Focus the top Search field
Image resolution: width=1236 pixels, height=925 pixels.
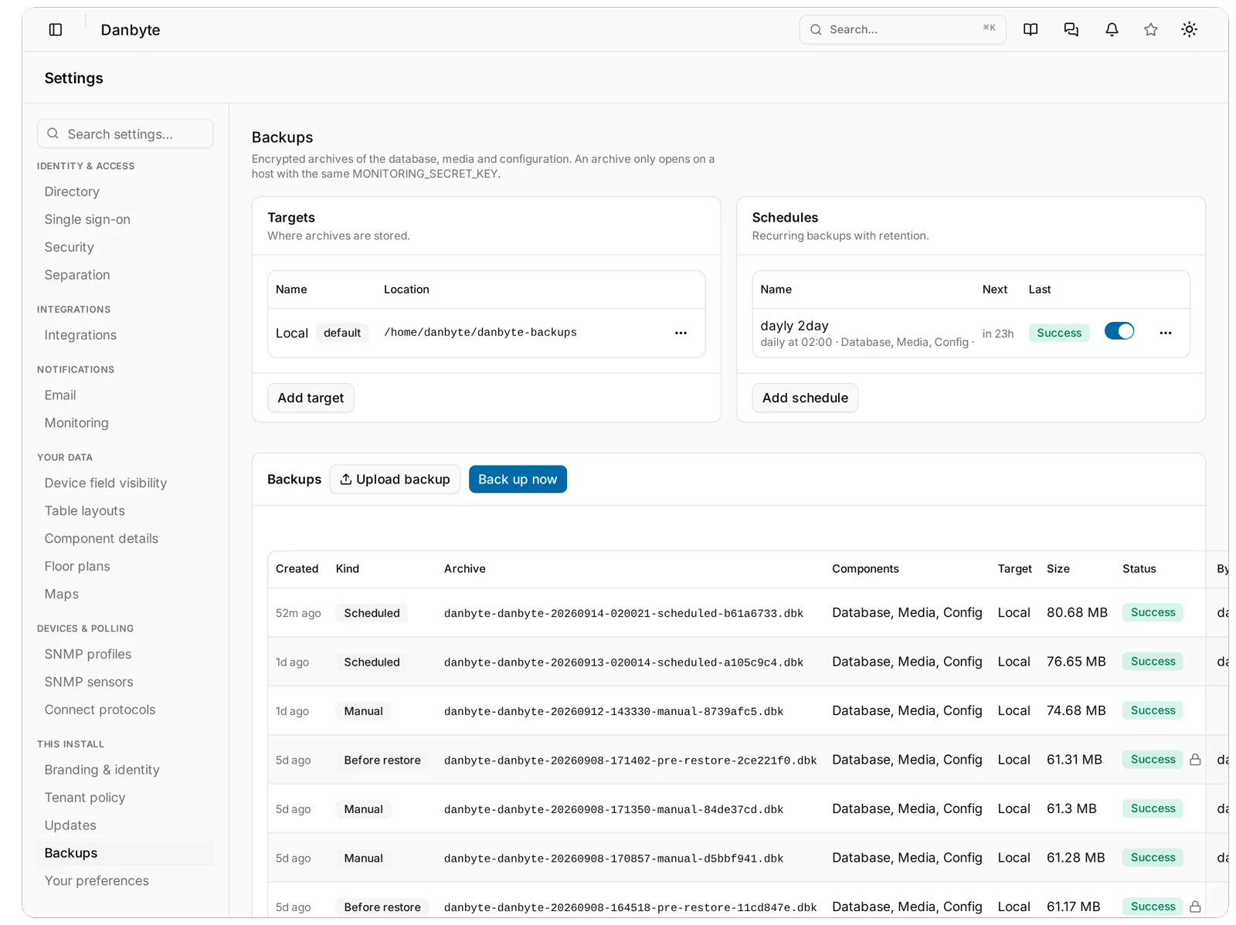902,29
